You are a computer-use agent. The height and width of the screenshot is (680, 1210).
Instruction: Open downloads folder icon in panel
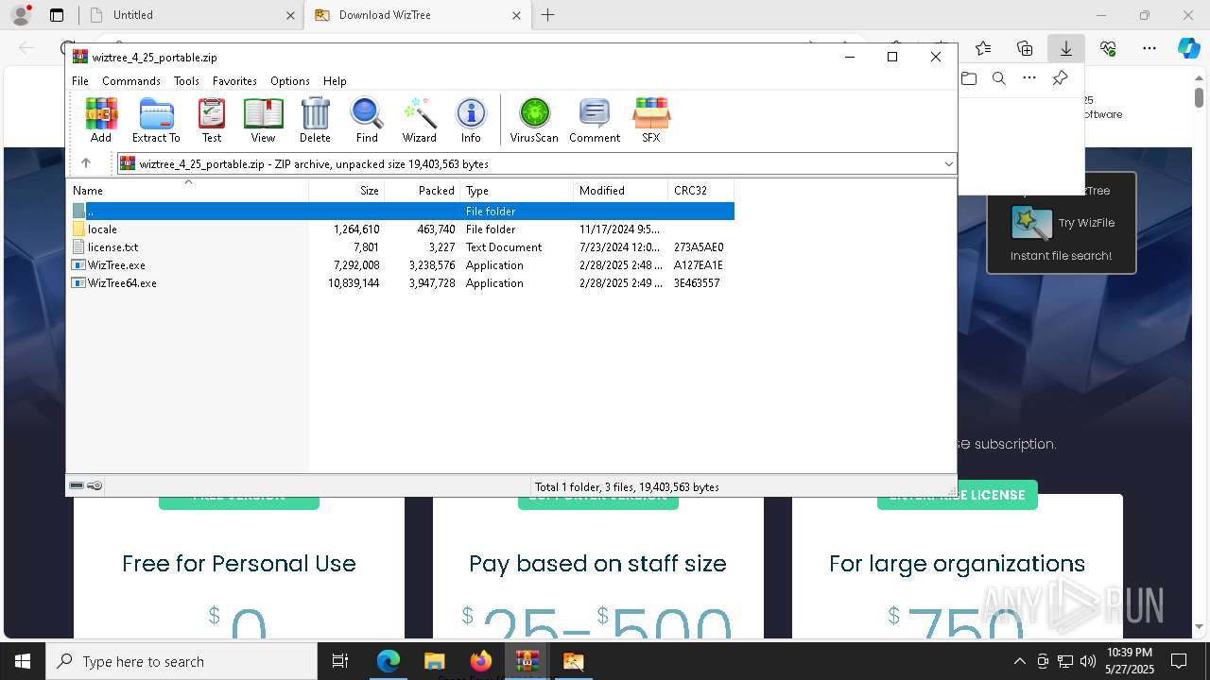[969, 78]
